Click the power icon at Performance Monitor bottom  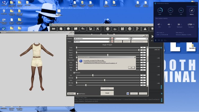coord(162,40)
